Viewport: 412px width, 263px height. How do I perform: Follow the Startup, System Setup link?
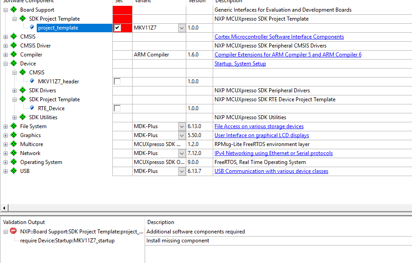(x=240, y=64)
